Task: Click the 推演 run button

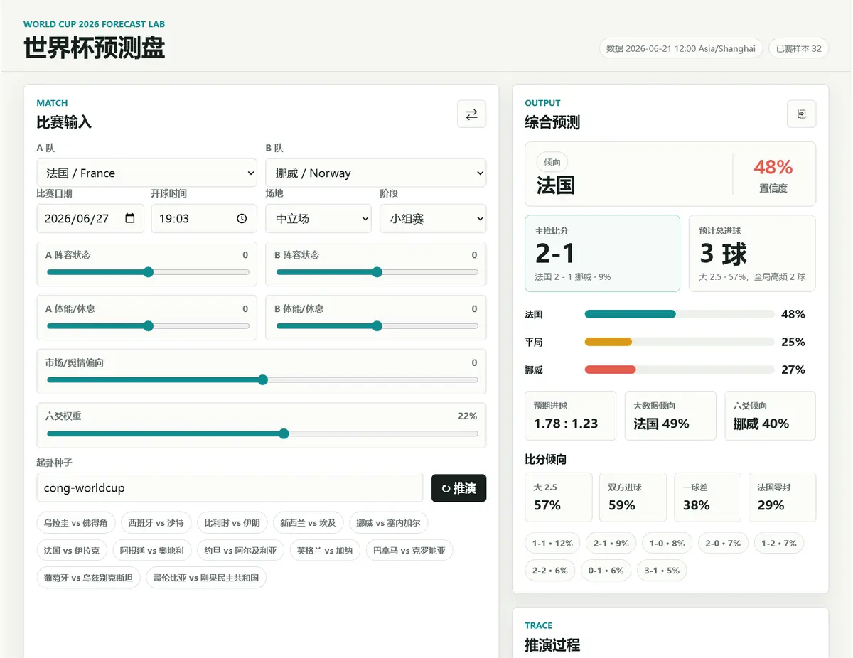Action: click(459, 488)
